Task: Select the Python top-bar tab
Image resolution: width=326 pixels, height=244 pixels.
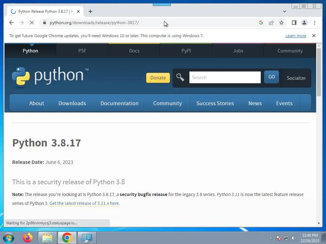Action: (30, 51)
